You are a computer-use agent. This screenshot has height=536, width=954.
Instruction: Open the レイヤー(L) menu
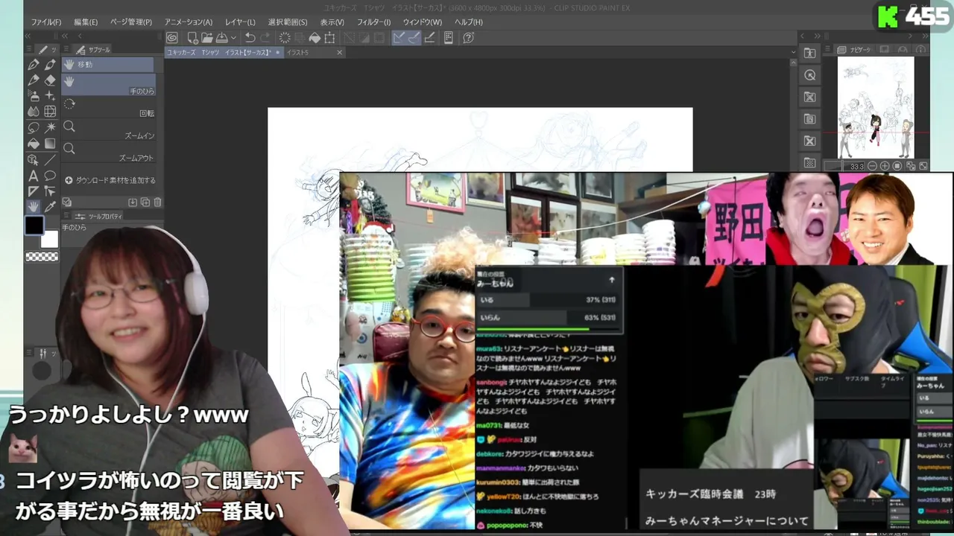point(240,22)
